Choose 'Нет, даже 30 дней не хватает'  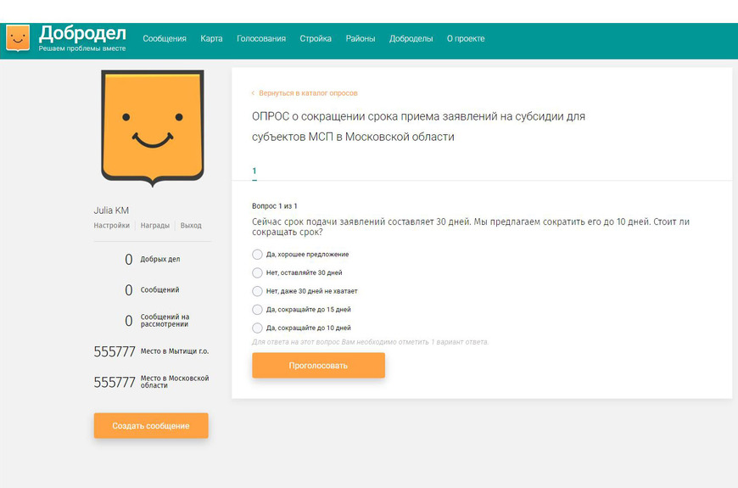pos(257,291)
